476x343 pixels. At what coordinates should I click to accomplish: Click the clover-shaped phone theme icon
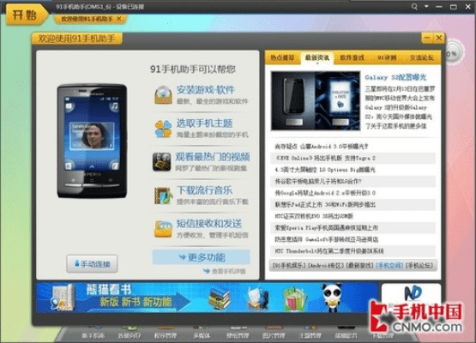tap(163, 129)
